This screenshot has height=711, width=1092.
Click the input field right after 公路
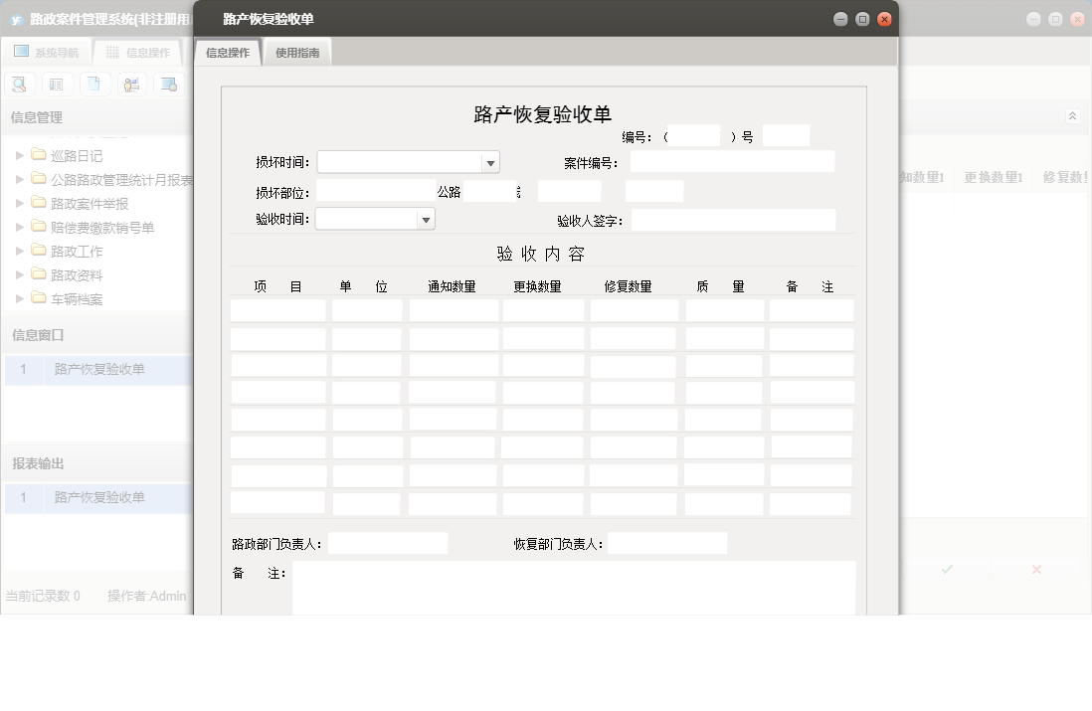[490, 191]
